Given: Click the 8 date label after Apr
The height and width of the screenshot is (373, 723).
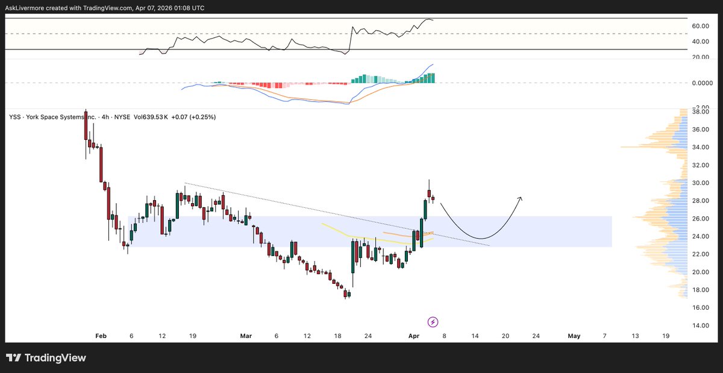Looking at the screenshot, I should tap(445, 336).
